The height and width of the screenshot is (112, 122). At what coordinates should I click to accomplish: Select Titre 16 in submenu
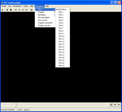[x=63, y=52]
